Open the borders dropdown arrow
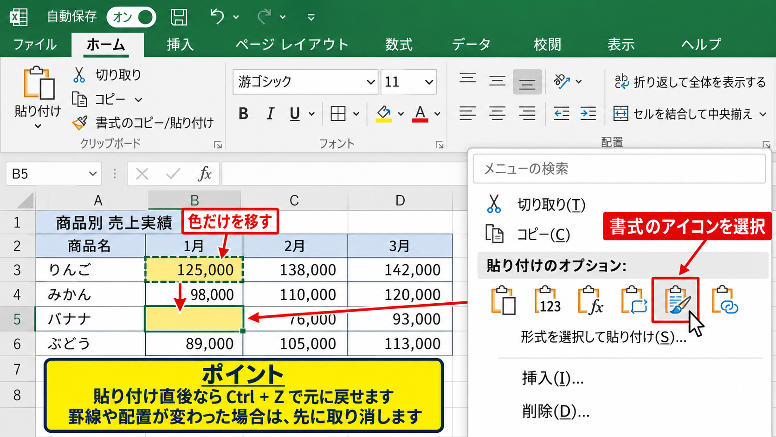The width and height of the screenshot is (776, 437). click(356, 114)
